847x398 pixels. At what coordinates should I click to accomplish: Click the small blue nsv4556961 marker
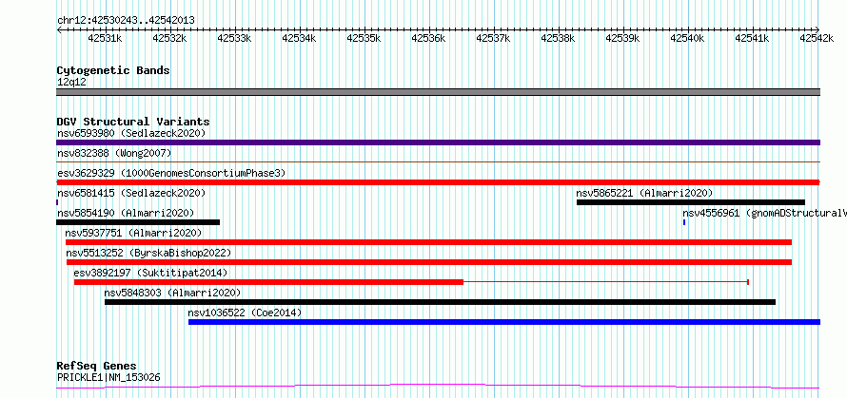pyautogui.click(x=684, y=222)
